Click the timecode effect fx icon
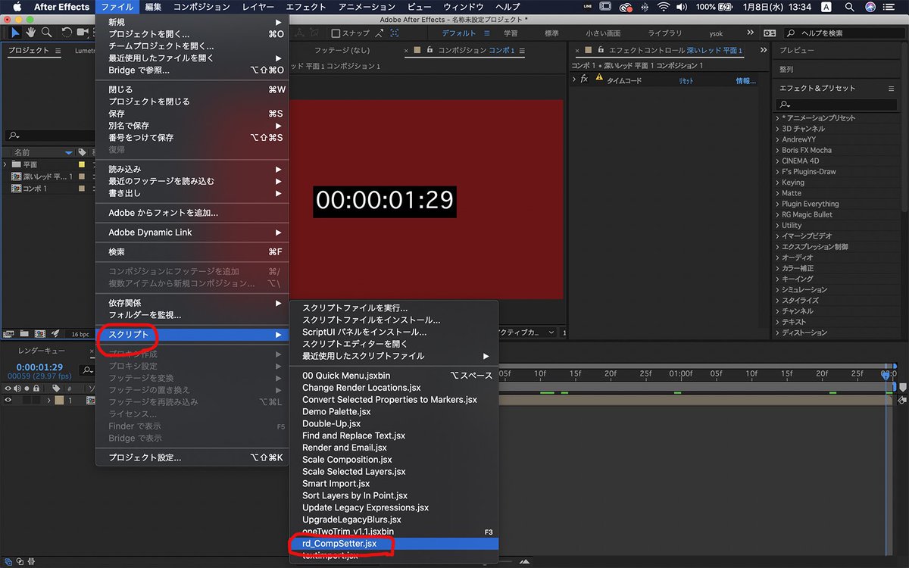 [x=583, y=79]
